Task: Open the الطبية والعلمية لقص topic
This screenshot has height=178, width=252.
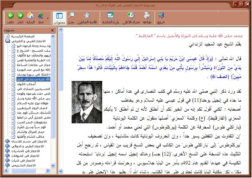Action: tap(34, 60)
